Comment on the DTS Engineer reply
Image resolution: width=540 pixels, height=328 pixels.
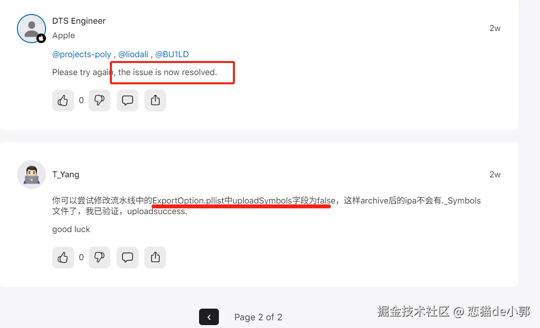click(x=127, y=101)
